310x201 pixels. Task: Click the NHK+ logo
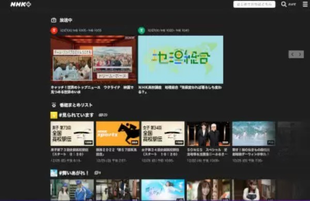click(x=21, y=4)
